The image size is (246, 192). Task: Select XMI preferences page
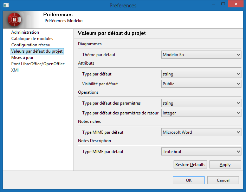click(x=15, y=70)
